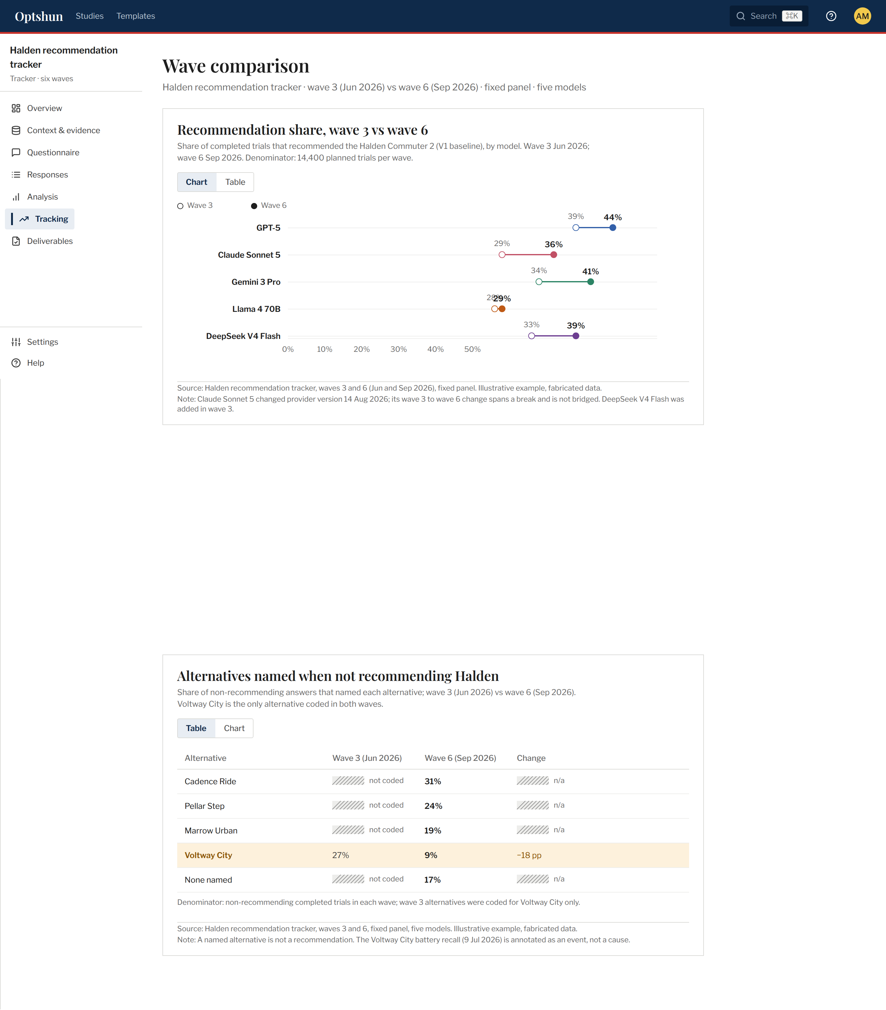The width and height of the screenshot is (886, 1010).
Task: Click the Llama 4 70B chart row label
Action: click(x=257, y=309)
